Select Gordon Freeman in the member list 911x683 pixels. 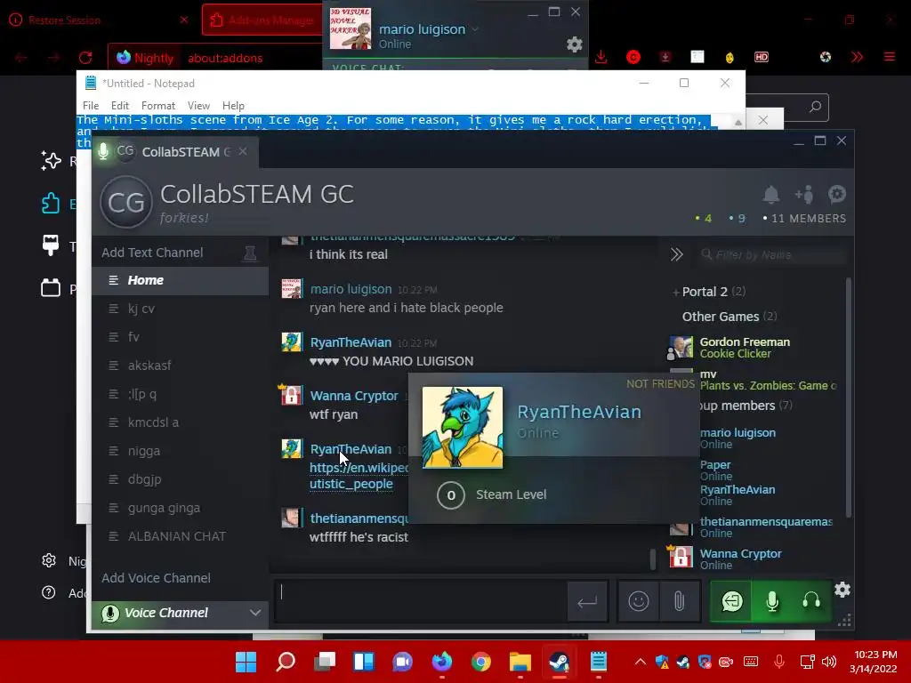coord(753,348)
